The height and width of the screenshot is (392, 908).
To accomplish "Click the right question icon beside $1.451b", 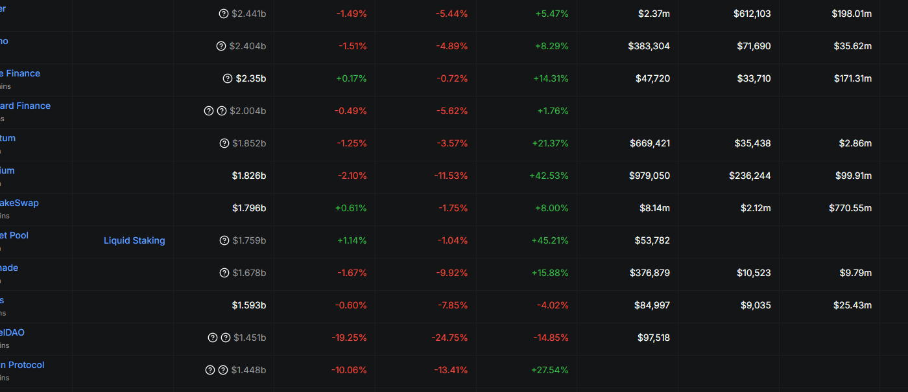I will [x=226, y=338].
